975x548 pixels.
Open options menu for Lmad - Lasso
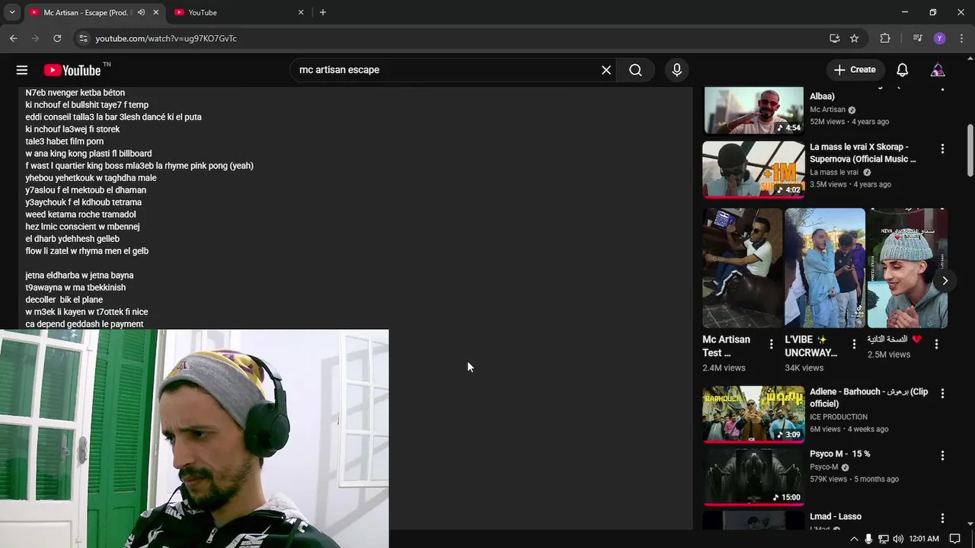pyautogui.click(x=942, y=518)
